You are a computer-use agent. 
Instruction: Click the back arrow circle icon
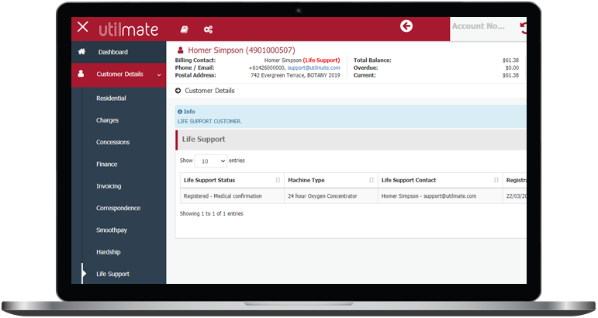[406, 27]
